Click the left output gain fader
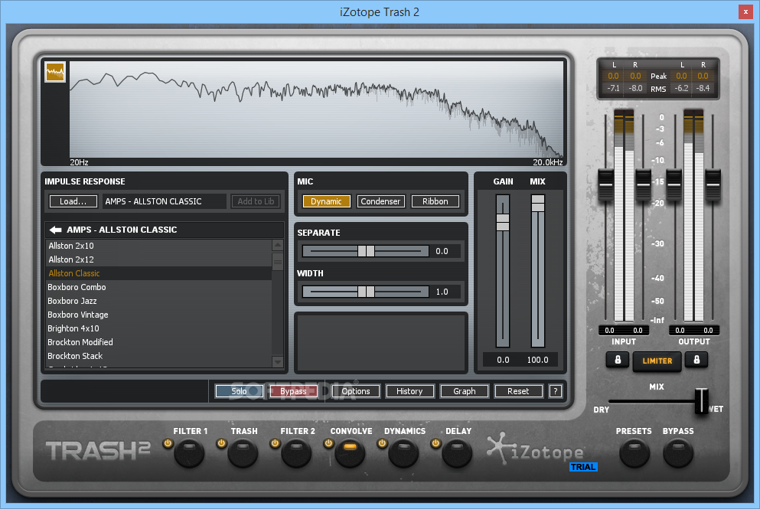Screen dimensions: 760x509 [674, 184]
